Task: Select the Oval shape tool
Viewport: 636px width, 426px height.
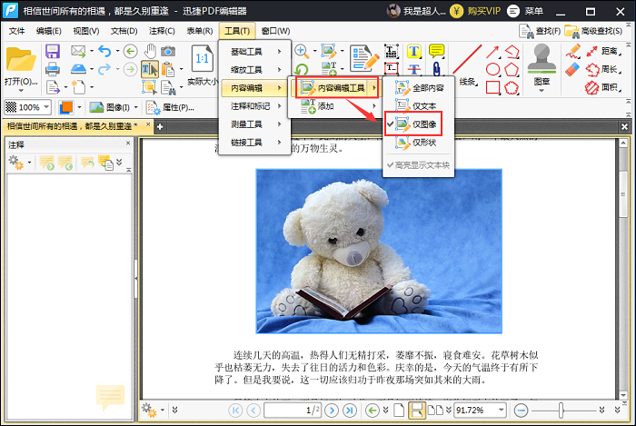Action: pyautogui.click(x=492, y=69)
